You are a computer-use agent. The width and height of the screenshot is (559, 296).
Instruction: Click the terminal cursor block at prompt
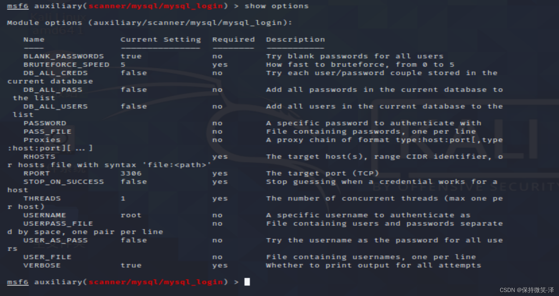[x=247, y=282]
